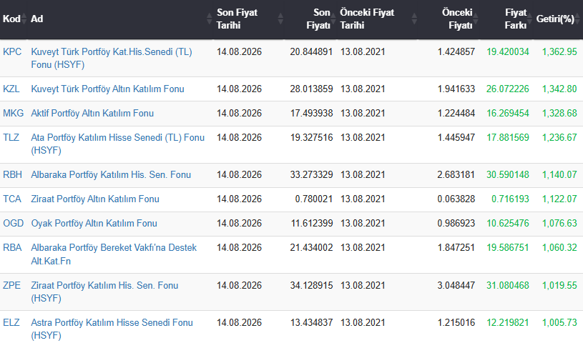The height and width of the screenshot is (343, 583).
Task: Open Kuveyt Türk Portföy Altın Katılım Fonu
Action: [107, 89]
